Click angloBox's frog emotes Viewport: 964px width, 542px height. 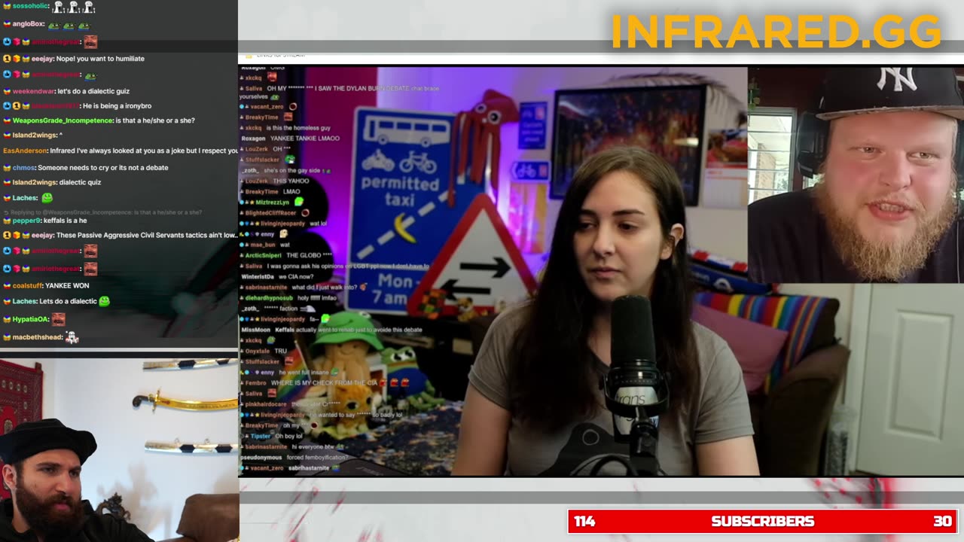69,25
